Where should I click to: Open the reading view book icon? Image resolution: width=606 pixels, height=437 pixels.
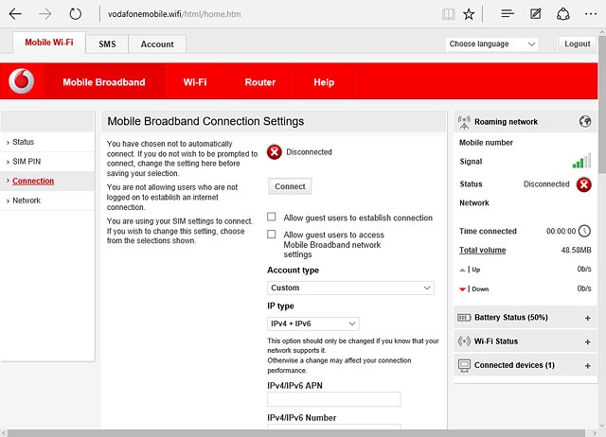pos(448,14)
